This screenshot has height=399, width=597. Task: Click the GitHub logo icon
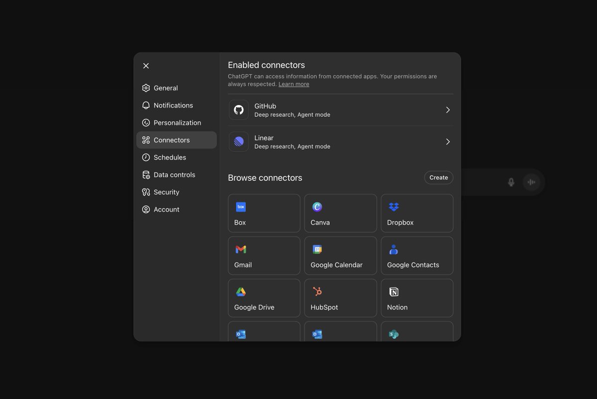coord(239,110)
